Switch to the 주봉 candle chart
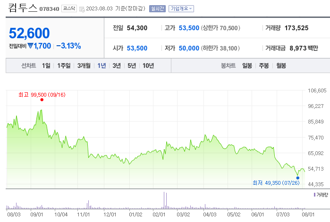Screen dimensions: 330x222 click(x=264, y=66)
